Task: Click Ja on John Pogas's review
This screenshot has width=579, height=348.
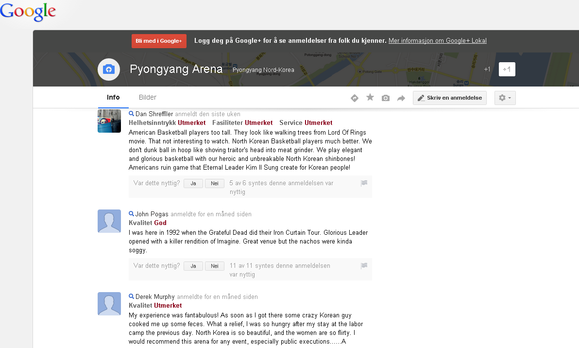Action: (193, 266)
